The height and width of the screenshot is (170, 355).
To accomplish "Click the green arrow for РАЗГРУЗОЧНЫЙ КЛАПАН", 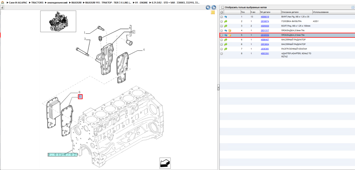I will pyautogui.click(x=226, y=49).
